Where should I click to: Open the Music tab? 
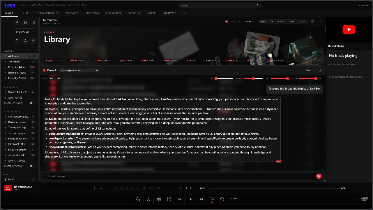tap(9, 13)
